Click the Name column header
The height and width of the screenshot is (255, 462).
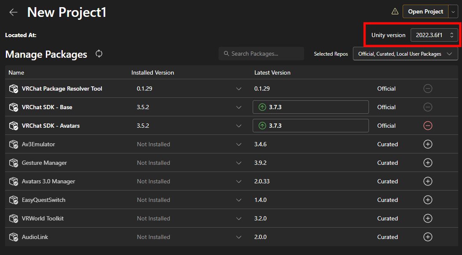coord(16,72)
